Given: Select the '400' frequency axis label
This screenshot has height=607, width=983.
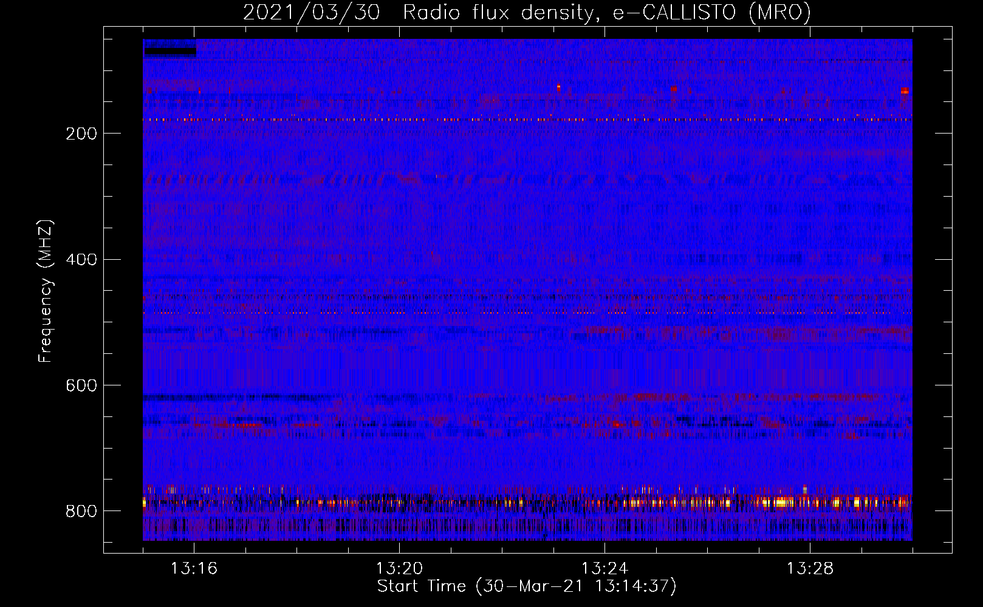Looking at the screenshot, I should click(81, 260).
